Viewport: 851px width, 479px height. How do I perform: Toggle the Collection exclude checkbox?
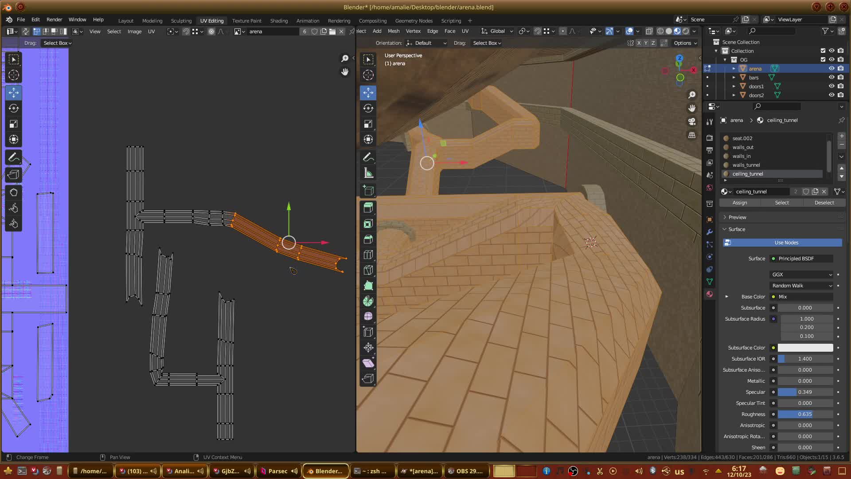click(823, 51)
